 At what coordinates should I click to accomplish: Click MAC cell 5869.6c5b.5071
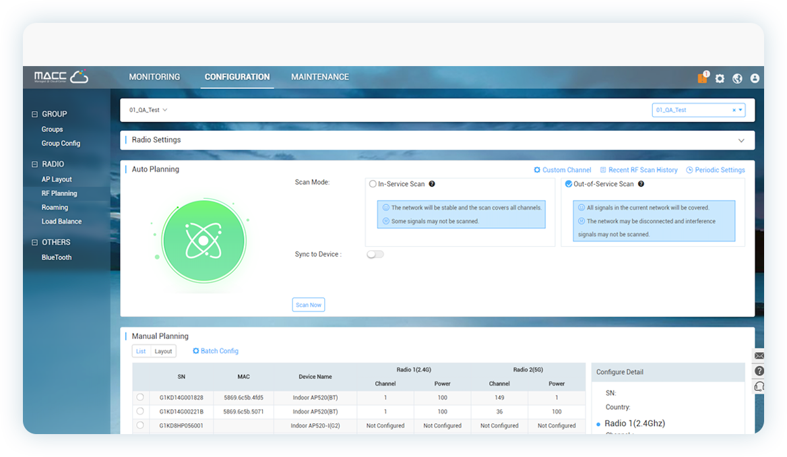[243, 411]
